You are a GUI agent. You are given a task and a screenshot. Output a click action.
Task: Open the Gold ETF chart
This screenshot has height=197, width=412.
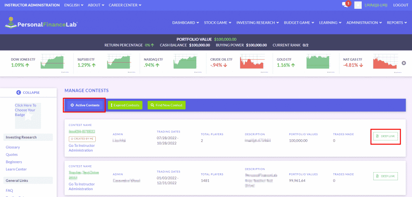point(319,62)
